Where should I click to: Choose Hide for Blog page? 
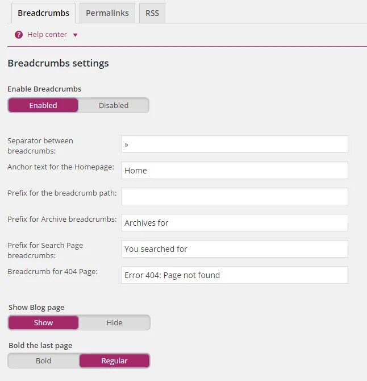point(114,322)
